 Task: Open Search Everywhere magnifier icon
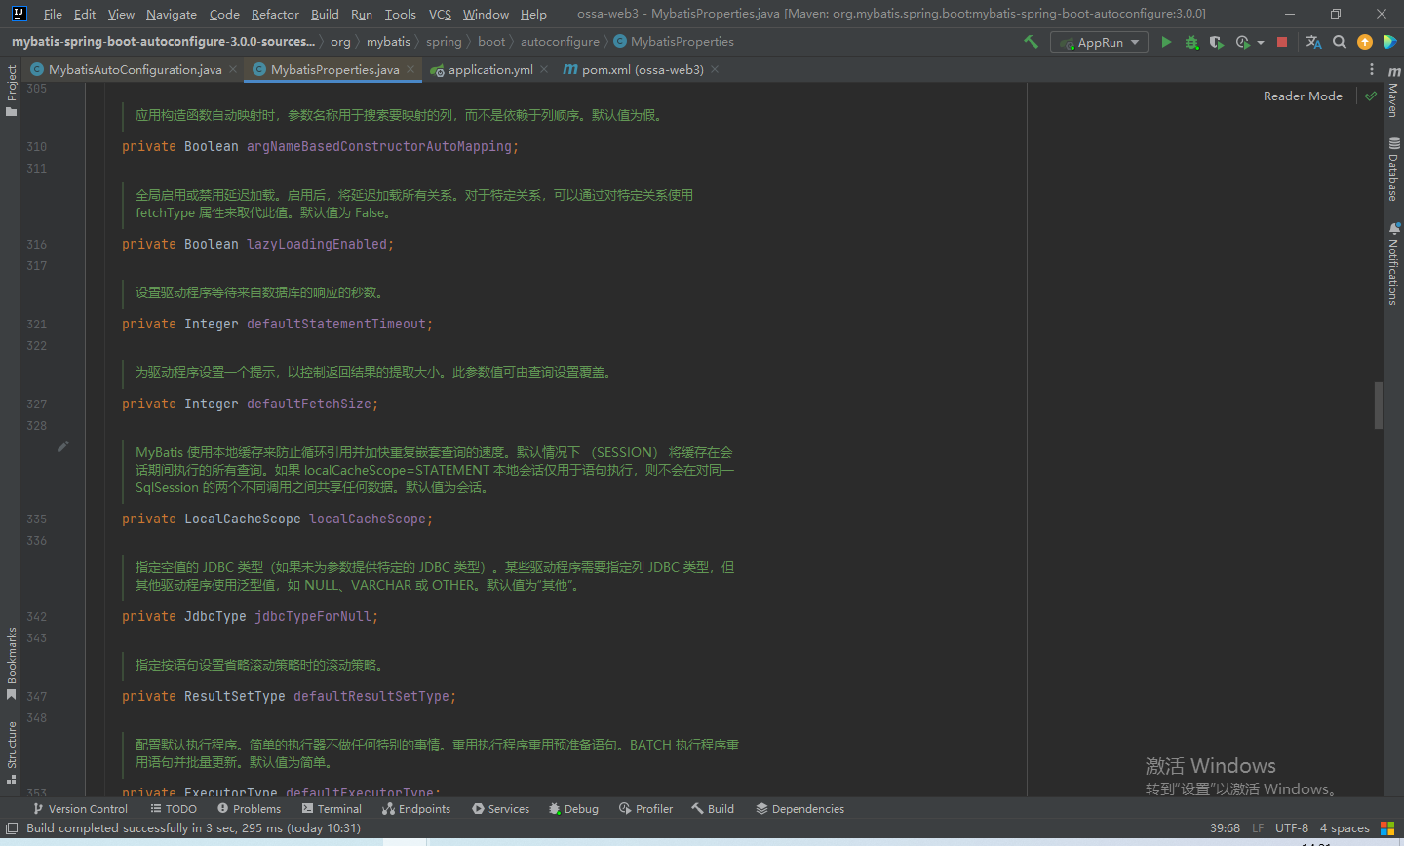pos(1340,42)
